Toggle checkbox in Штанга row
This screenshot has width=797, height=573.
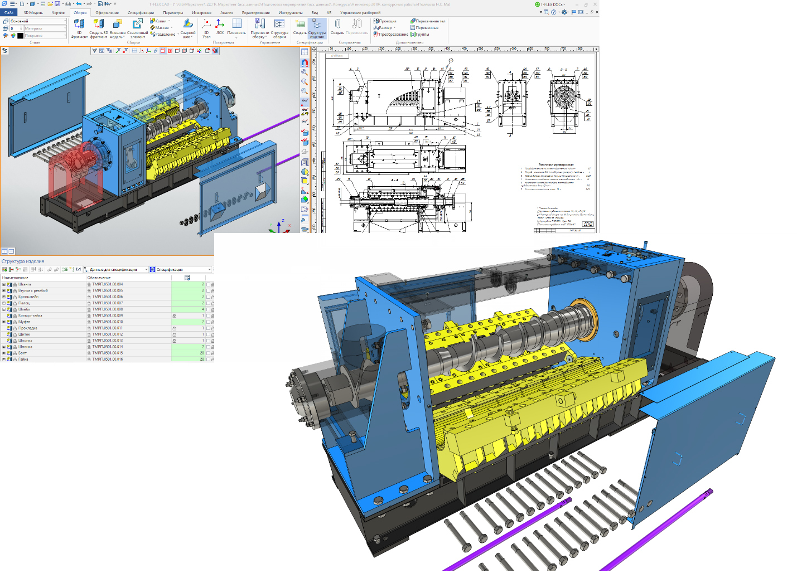pos(209,284)
